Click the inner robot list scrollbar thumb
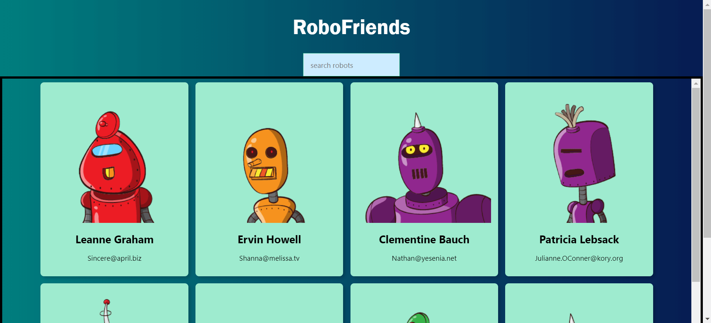 (x=696, y=185)
